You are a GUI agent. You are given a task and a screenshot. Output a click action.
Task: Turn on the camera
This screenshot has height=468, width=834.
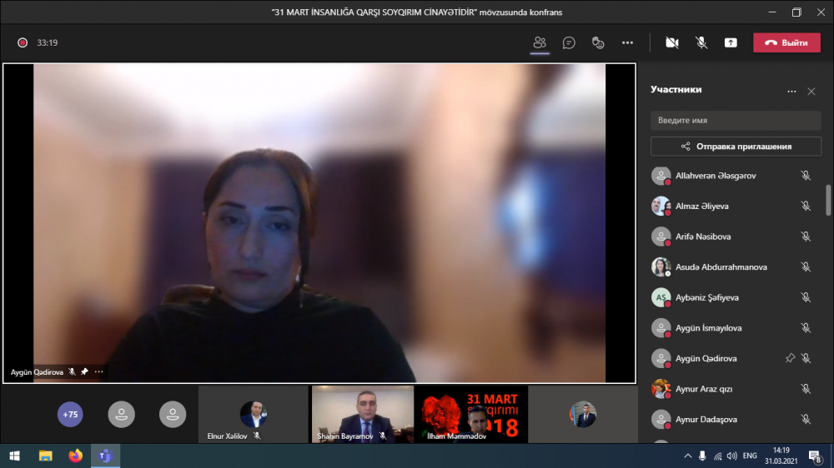tap(672, 42)
